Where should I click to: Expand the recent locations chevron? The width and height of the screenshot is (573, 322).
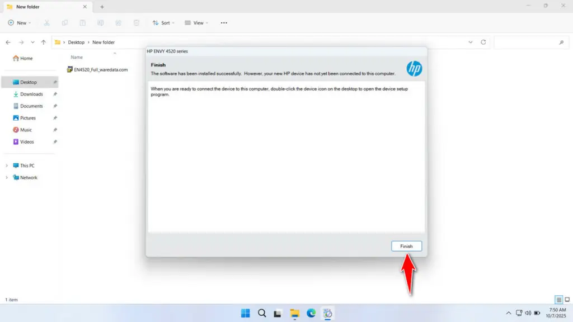(32, 42)
